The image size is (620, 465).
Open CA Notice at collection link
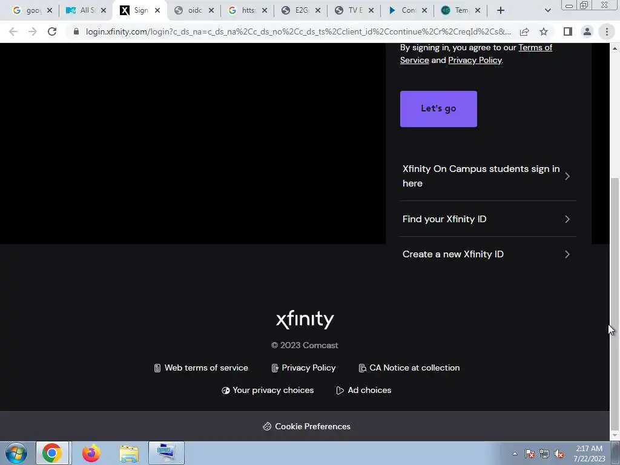pyautogui.click(x=414, y=368)
